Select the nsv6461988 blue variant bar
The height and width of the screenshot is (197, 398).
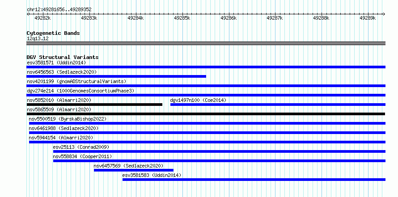coord(207,133)
